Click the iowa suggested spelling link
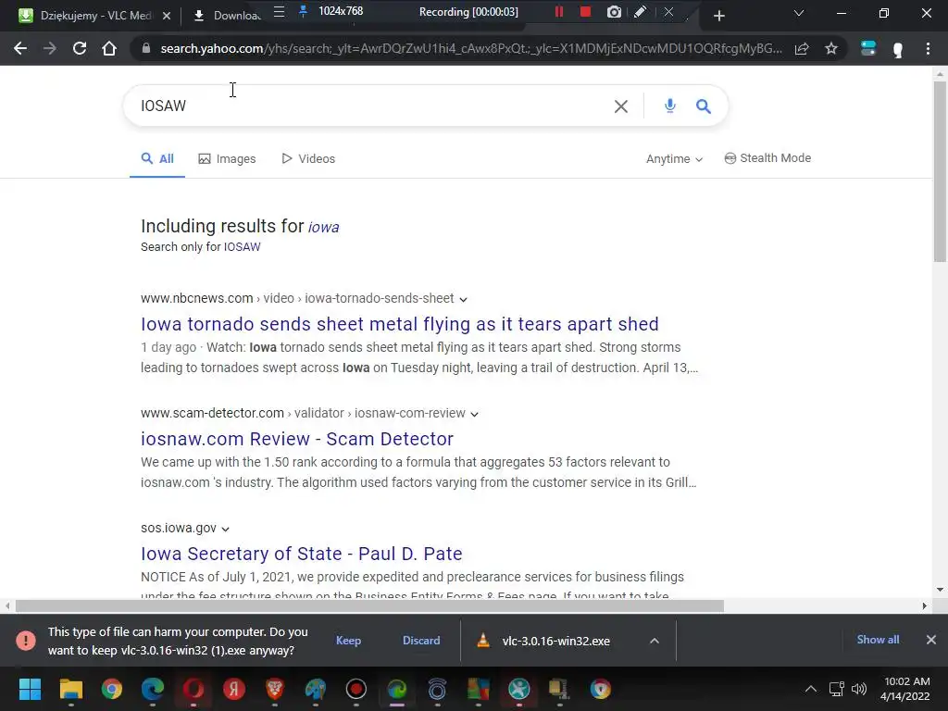Viewport: 948px width, 711px height. 323,227
